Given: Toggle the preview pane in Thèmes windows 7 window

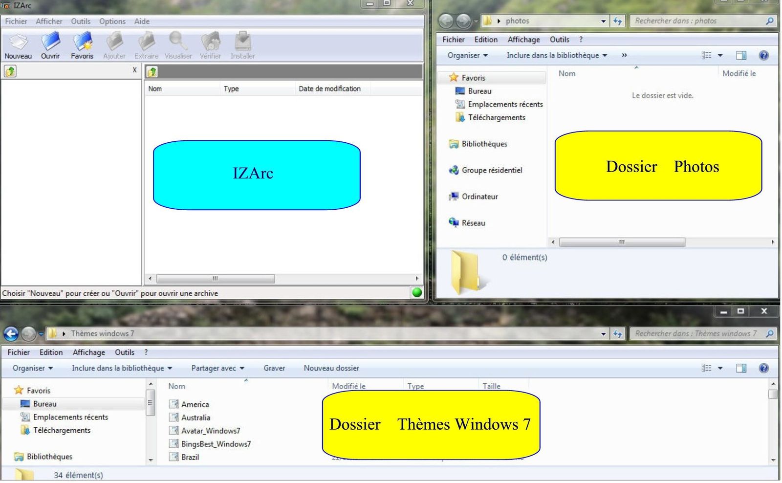Looking at the screenshot, I should tap(741, 368).
